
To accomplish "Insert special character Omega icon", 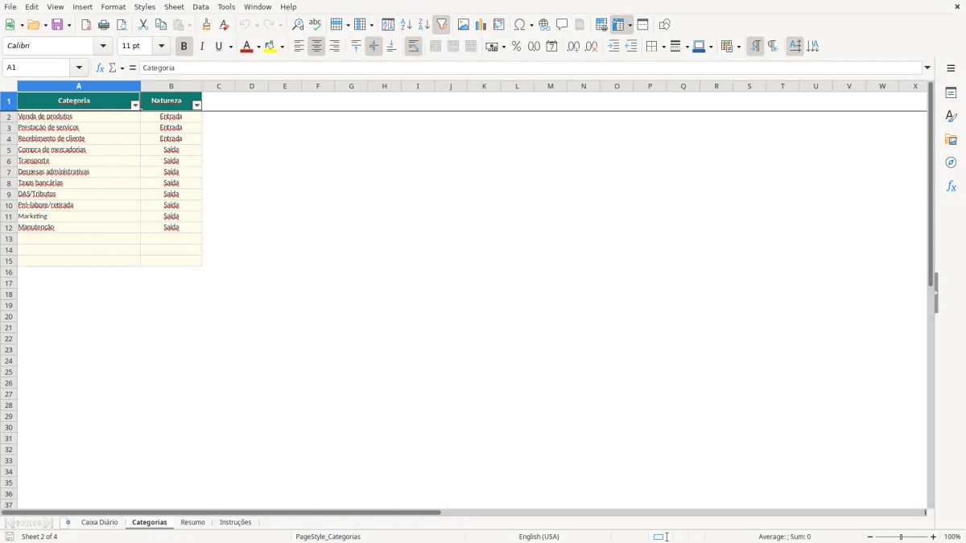I will click(519, 25).
